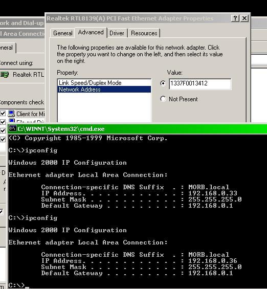Choose the Value radio button
This screenshot has height=289, width=267.
[x=163, y=83]
